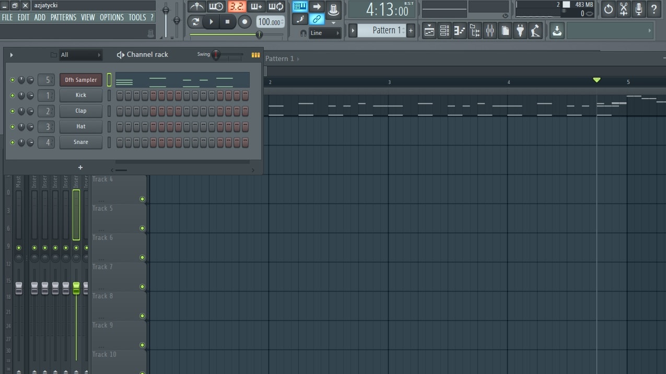Open the Browser view icon
The image size is (666, 374).
pyautogui.click(x=475, y=31)
